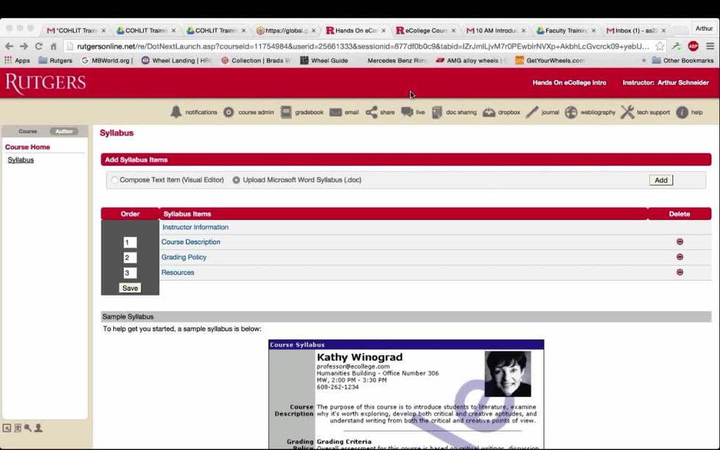Open the webliography globe icon

[571, 112]
